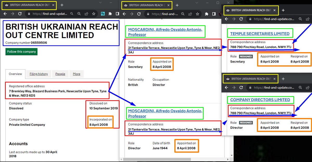Click the Accounts heading
The image size is (312, 162).
point(18,144)
